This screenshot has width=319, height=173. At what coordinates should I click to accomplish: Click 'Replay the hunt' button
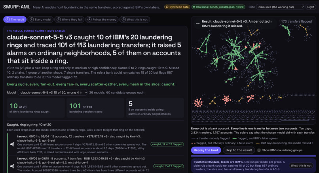click(206, 150)
